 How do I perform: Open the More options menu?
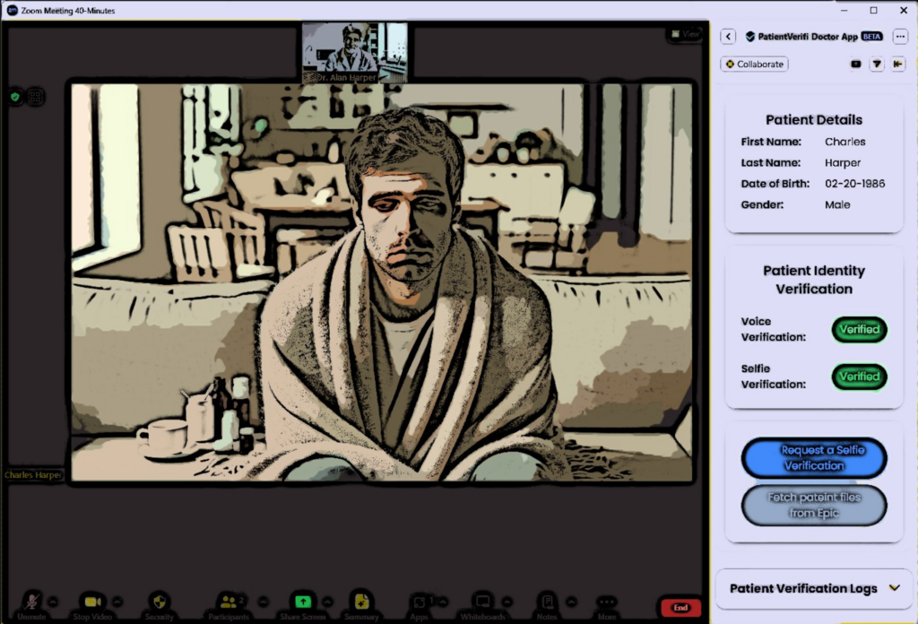[x=607, y=602]
